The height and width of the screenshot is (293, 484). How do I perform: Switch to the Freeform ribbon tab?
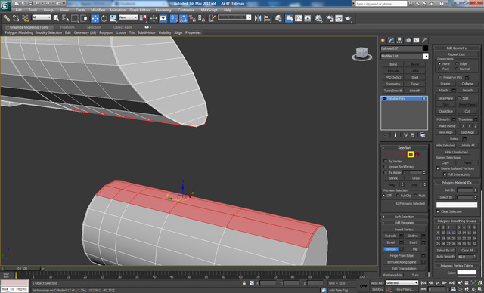67,27
